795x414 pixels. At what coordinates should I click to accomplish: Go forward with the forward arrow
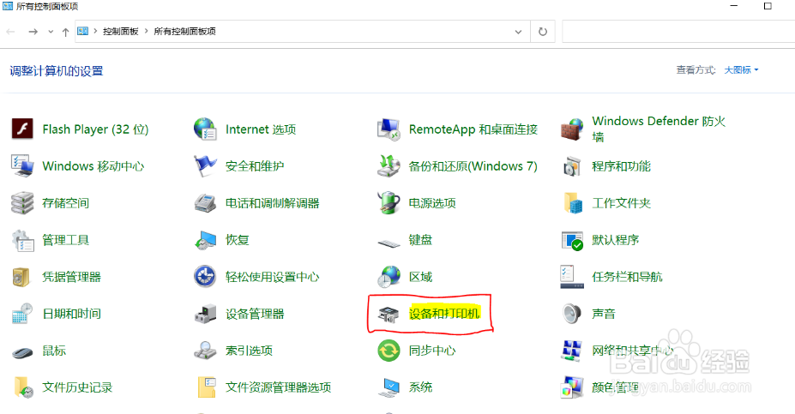pyautogui.click(x=33, y=32)
